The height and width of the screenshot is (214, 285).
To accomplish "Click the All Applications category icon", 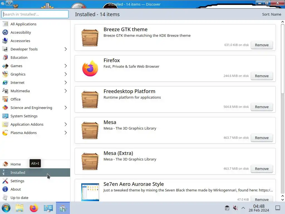I will tap(5, 24).
